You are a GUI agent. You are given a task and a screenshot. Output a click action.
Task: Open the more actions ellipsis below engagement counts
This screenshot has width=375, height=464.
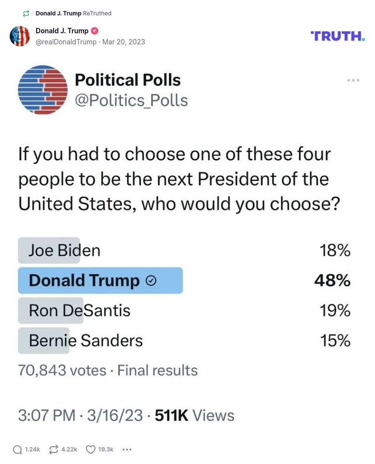126,449
